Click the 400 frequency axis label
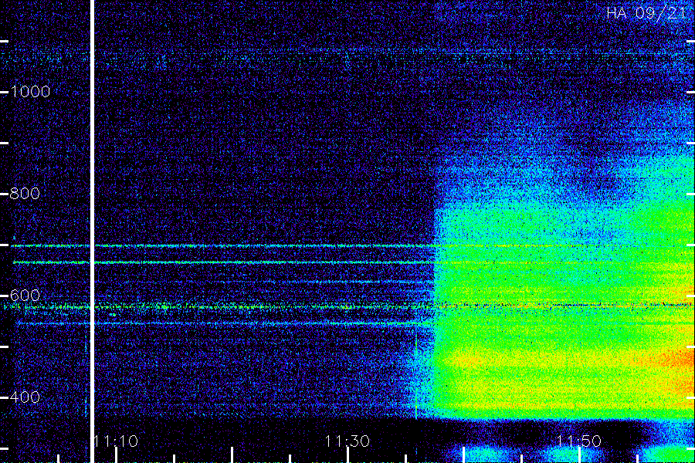This screenshot has height=463, width=695. pos(25,397)
